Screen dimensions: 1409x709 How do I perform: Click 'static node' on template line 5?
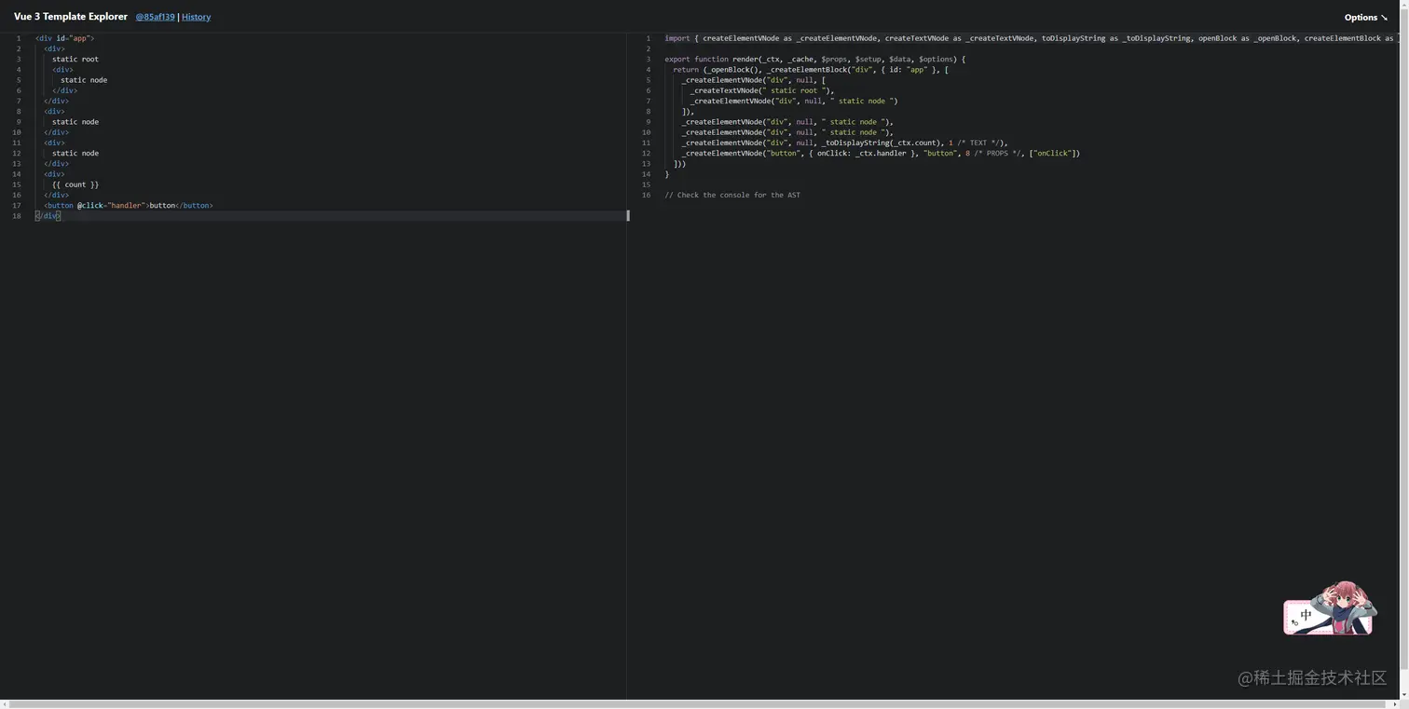(x=84, y=80)
